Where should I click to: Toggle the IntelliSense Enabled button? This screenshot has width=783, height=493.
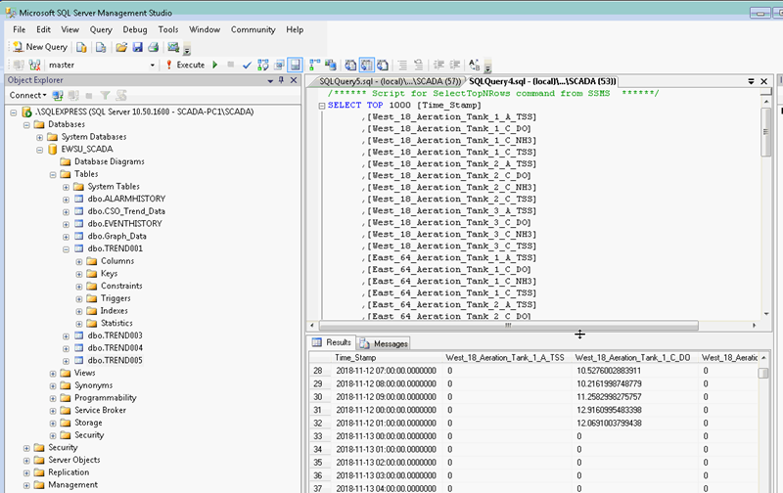pyautogui.click(x=296, y=65)
